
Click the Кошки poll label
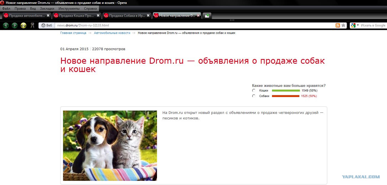(x=264, y=90)
